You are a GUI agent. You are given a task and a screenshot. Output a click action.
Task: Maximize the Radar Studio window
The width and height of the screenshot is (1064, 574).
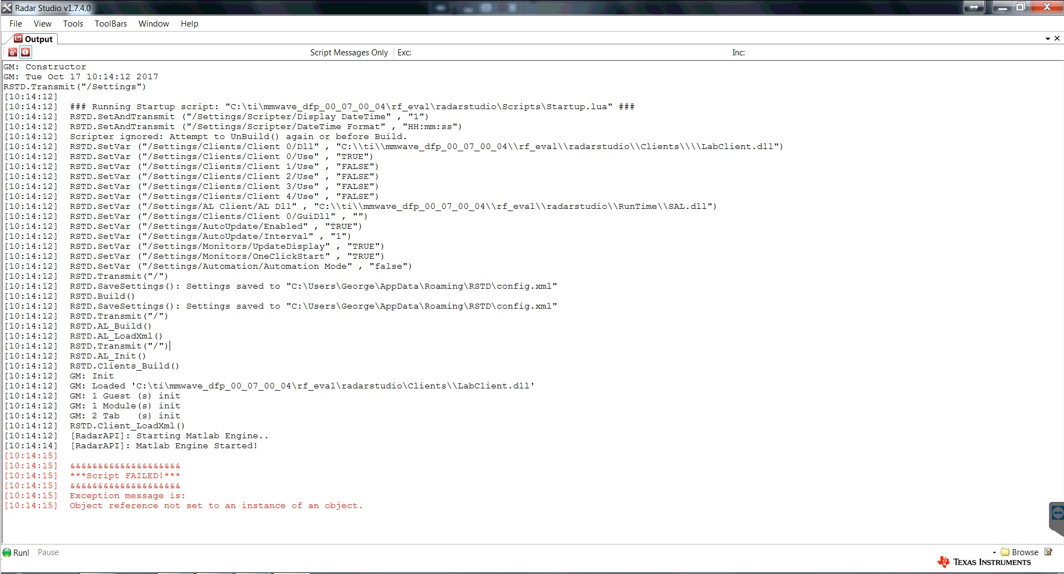pyautogui.click(x=1021, y=7)
